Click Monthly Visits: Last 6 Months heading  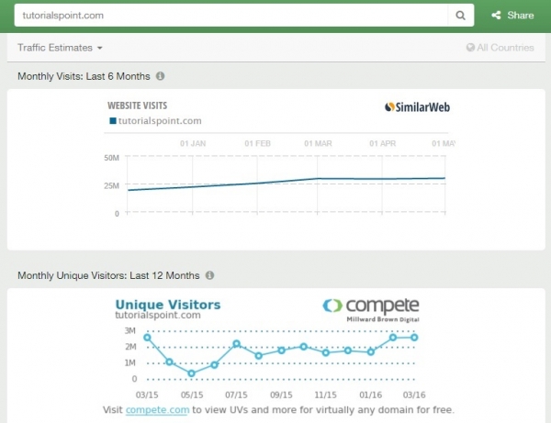(x=84, y=76)
